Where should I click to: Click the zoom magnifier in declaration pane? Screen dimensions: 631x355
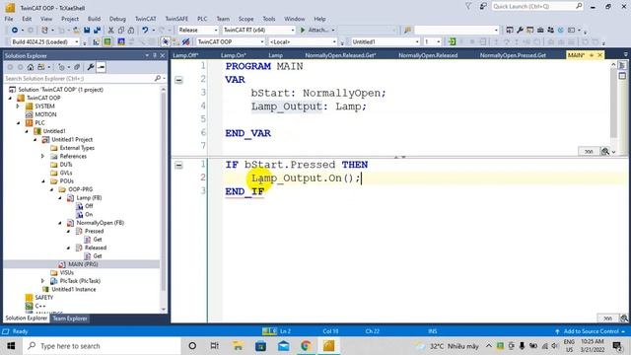[604, 151]
